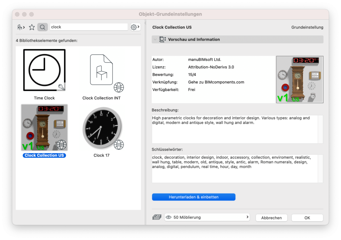Click the Vorschau und Information panel icon
This screenshot has width=341, height=240.
pos(163,39)
